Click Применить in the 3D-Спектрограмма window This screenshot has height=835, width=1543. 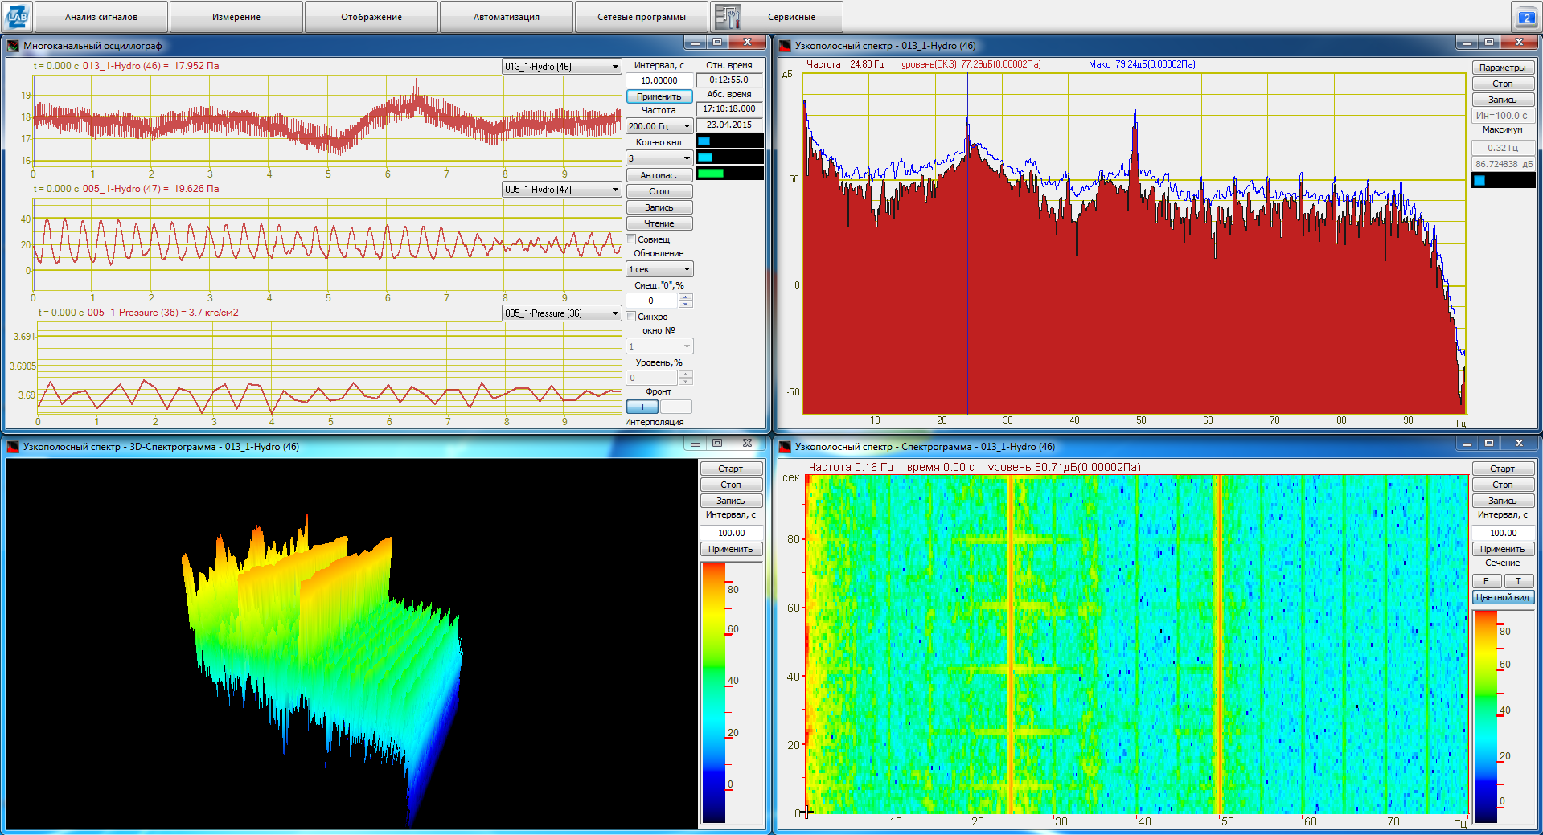tap(731, 549)
